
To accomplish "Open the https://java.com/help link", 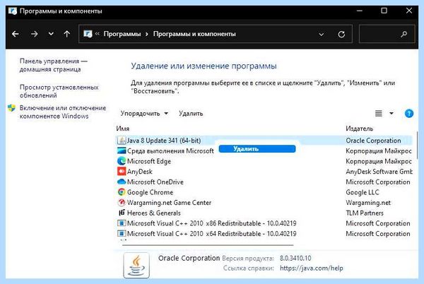I will click(311, 268).
